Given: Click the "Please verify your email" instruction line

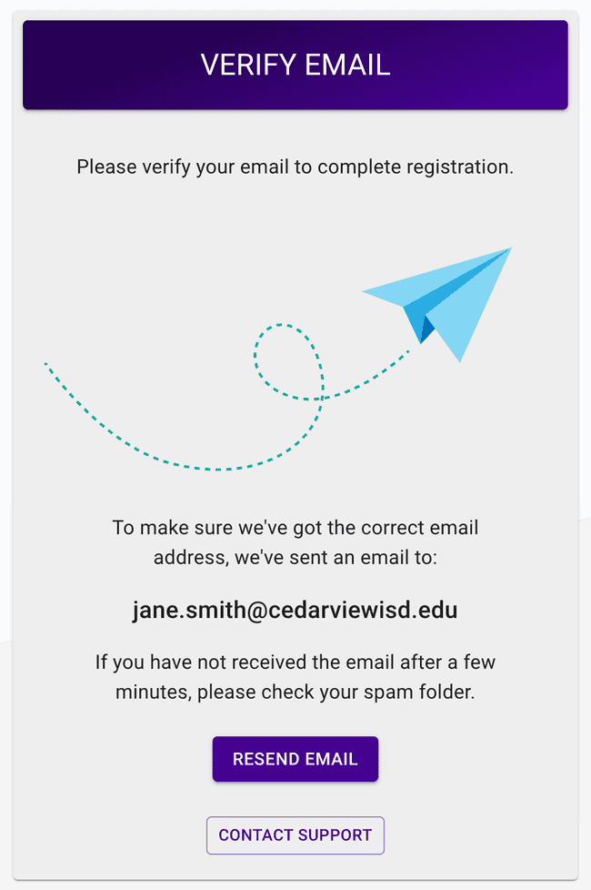Looking at the screenshot, I should point(295,167).
